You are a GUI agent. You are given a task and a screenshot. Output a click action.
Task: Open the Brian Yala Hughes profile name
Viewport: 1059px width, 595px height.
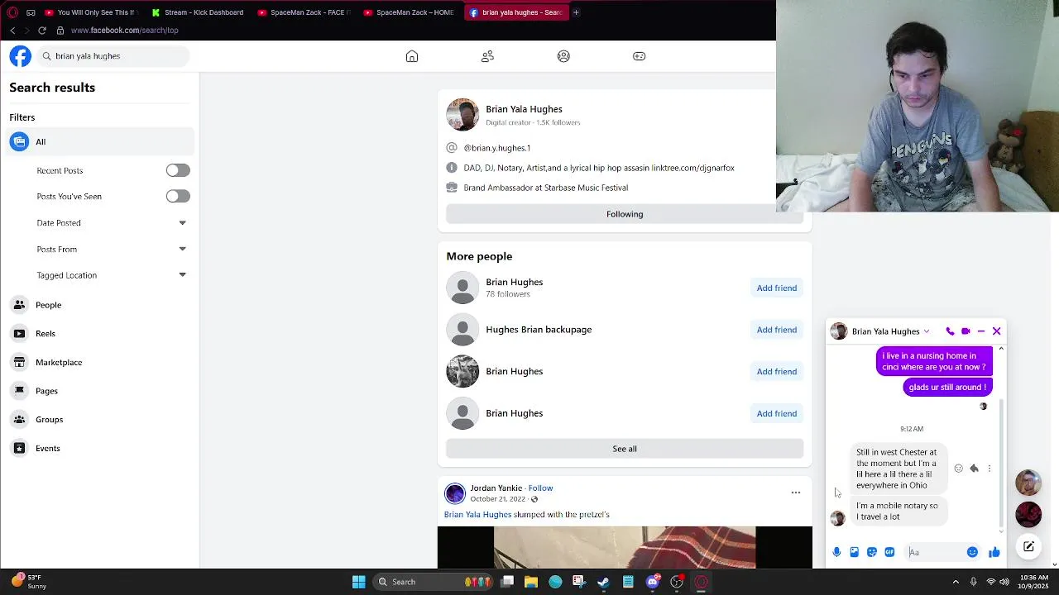(524, 109)
